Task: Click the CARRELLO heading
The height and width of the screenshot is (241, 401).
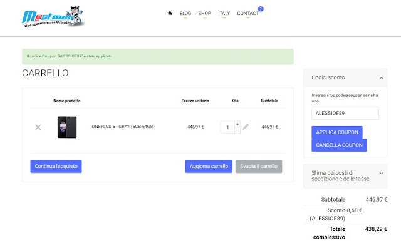Action: tap(45, 73)
